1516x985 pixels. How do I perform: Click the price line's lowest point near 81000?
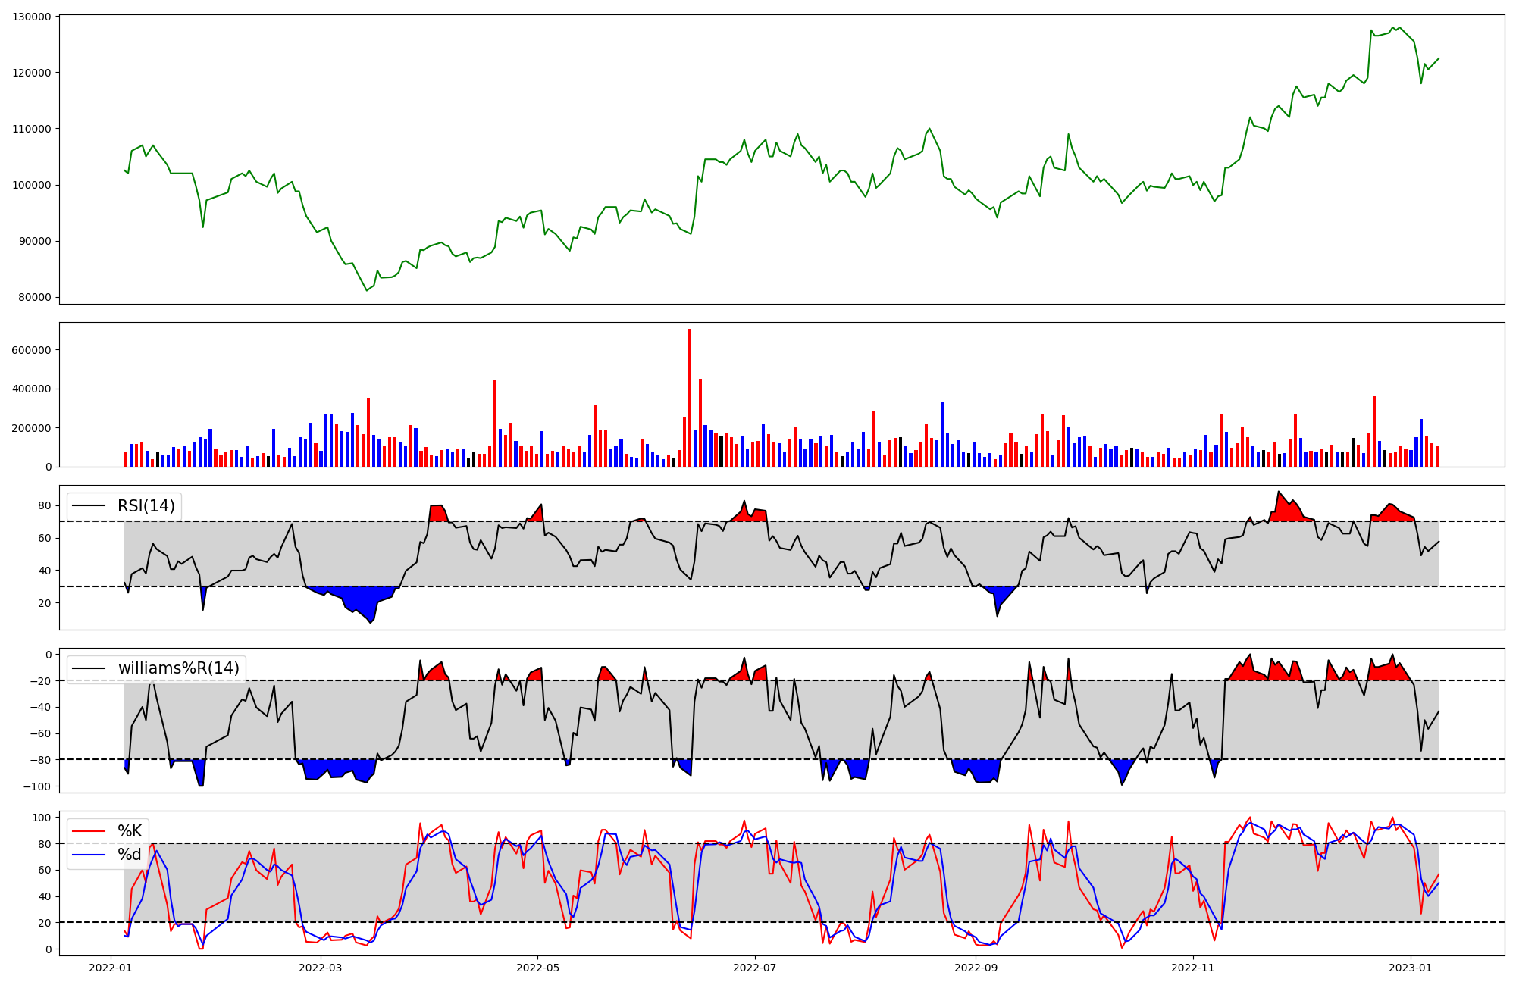tap(367, 290)
